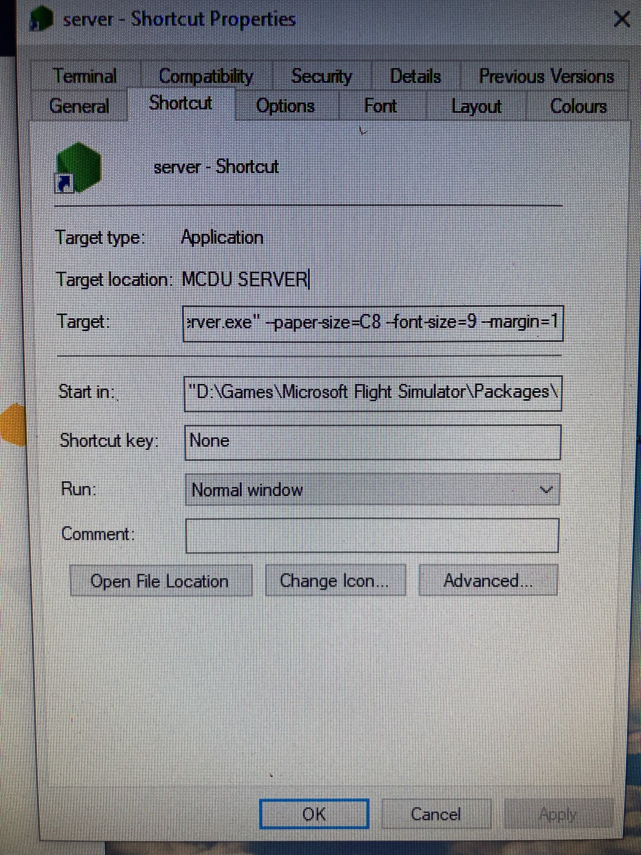Image resolution: width=641 pixels, height=855 pixels.
Task: Click the green server shortcut icon
Action: pyautogui.click(x=79, y=167)
